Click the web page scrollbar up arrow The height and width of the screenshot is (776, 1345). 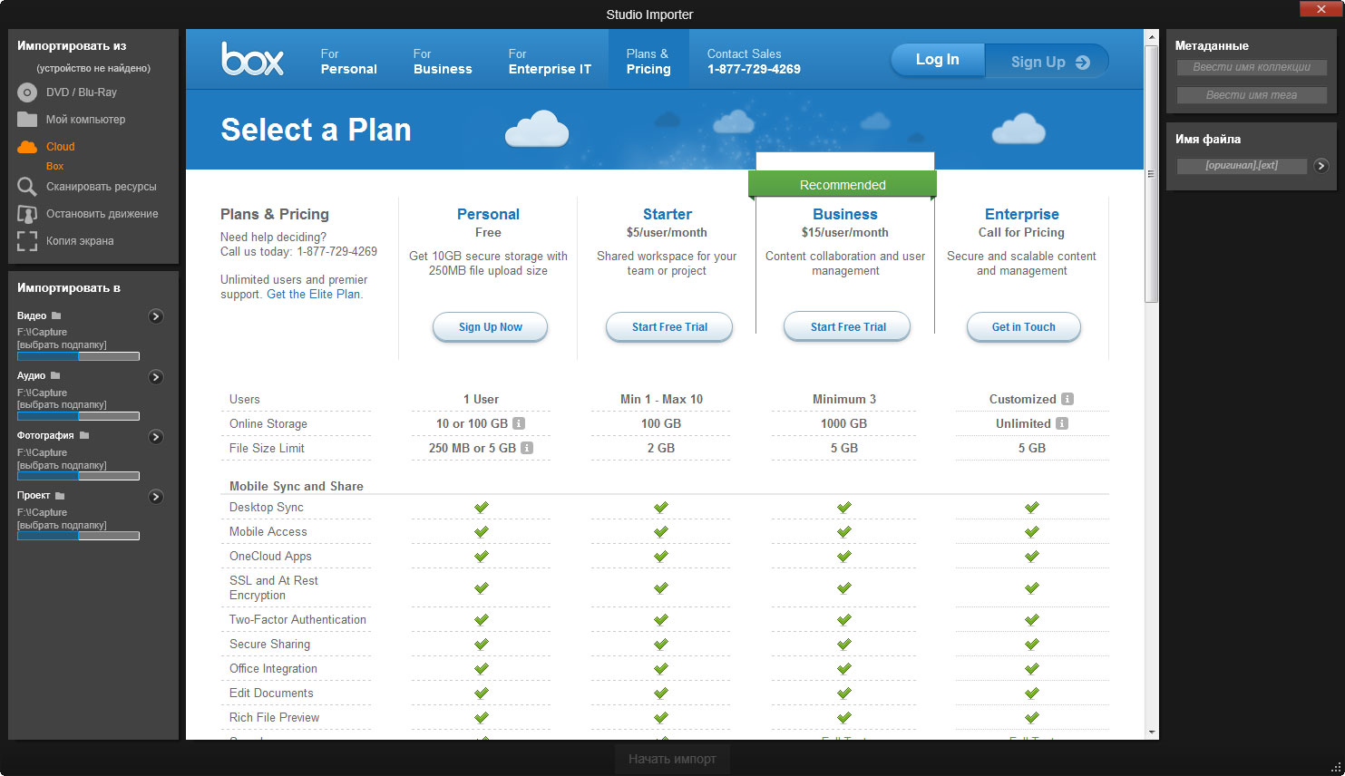(x=1152, y=37)
